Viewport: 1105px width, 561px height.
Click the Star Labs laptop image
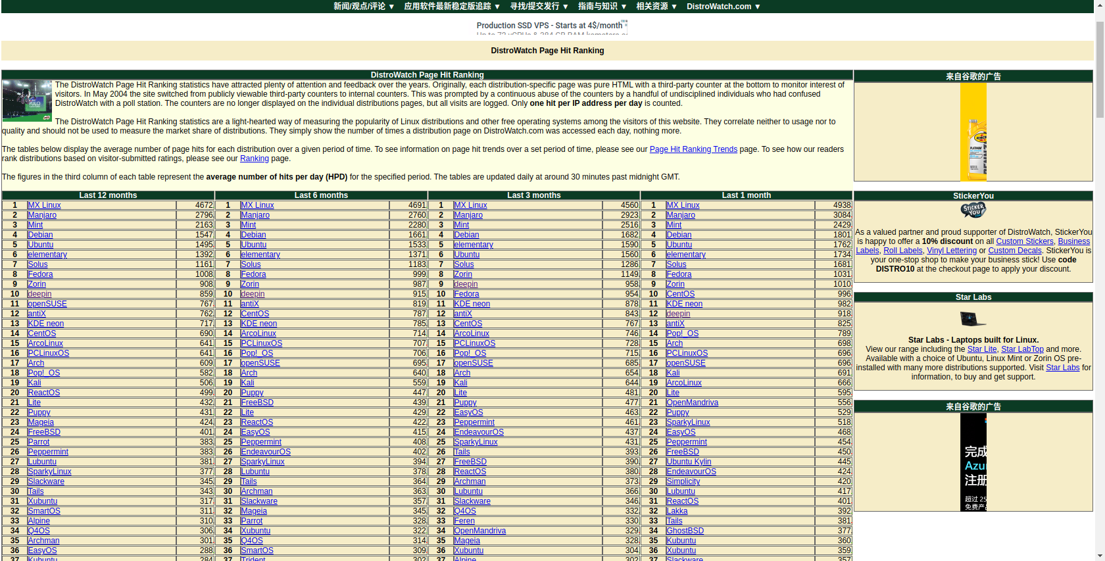tap(973, 320)
